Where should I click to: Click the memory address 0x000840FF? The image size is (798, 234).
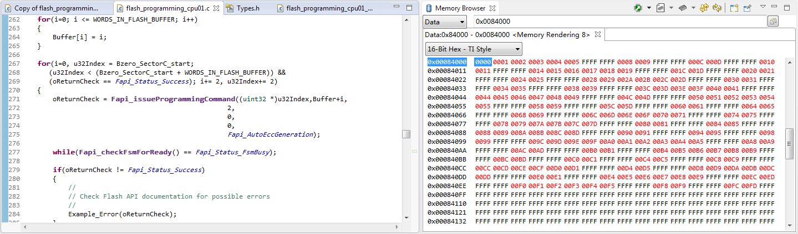point(447,195)
